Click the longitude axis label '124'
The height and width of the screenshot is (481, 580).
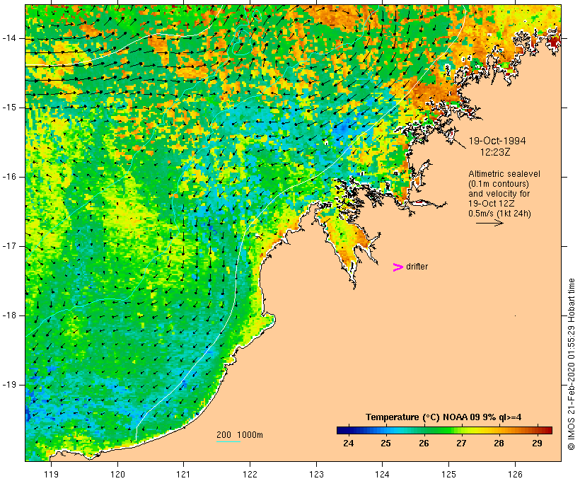(382, 474)
